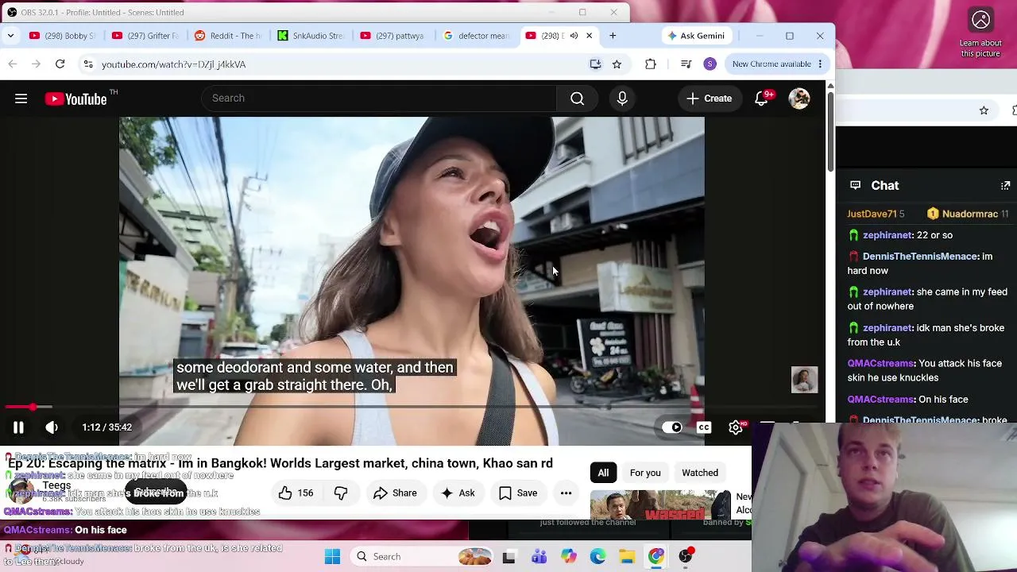The height and width of the screenshot is (572, 1017).
Task: Open Chrome's media controls icon
Action: tap(686, 64)
